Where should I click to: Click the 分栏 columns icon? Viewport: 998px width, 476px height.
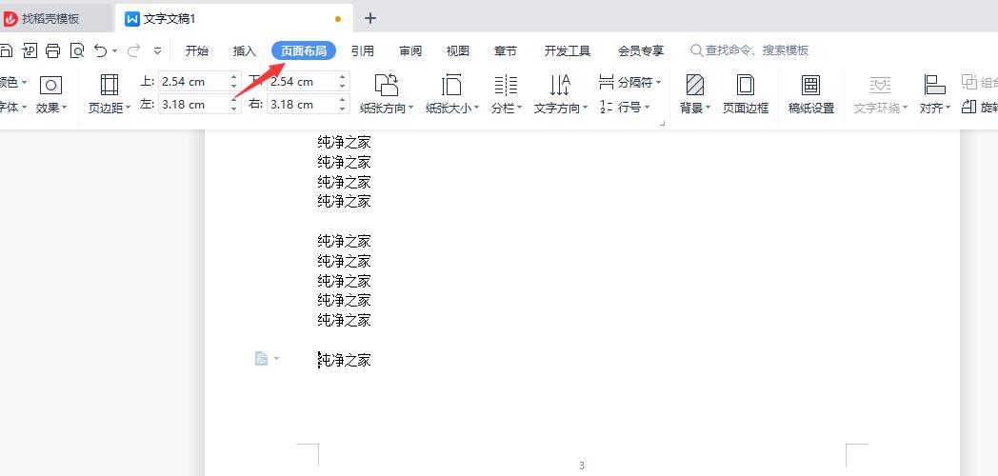click(x=506, y=85)
